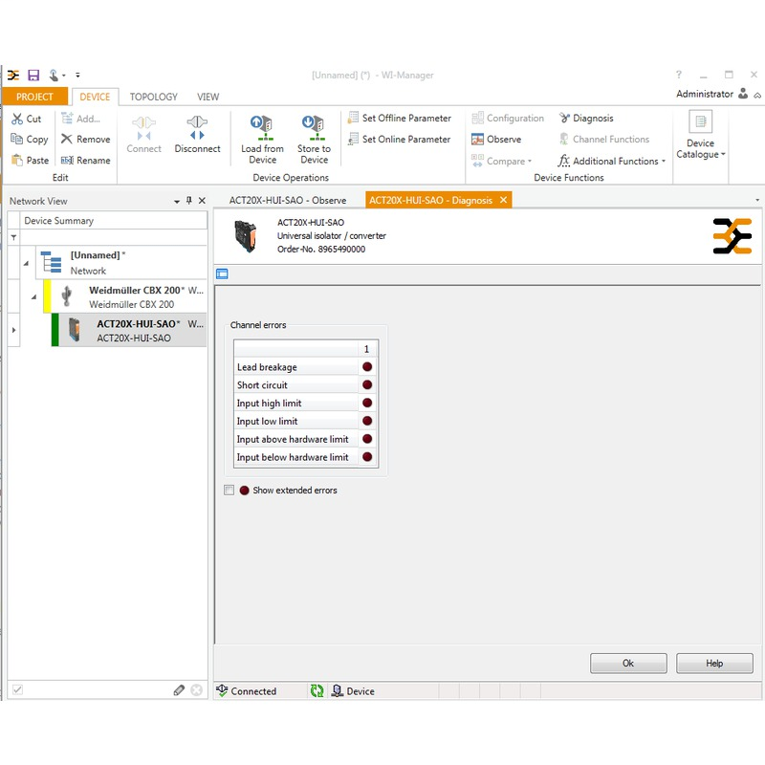
Task: Click the Lead breakage status indicator
Action: pos(367,367)
